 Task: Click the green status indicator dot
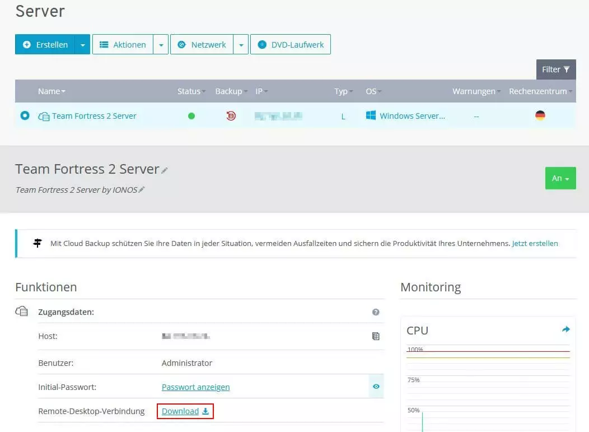tap(191, 116)
